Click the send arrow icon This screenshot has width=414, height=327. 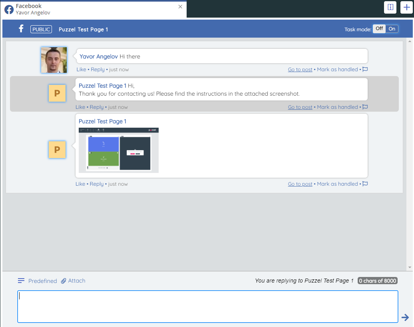click(x=405, y=317)
